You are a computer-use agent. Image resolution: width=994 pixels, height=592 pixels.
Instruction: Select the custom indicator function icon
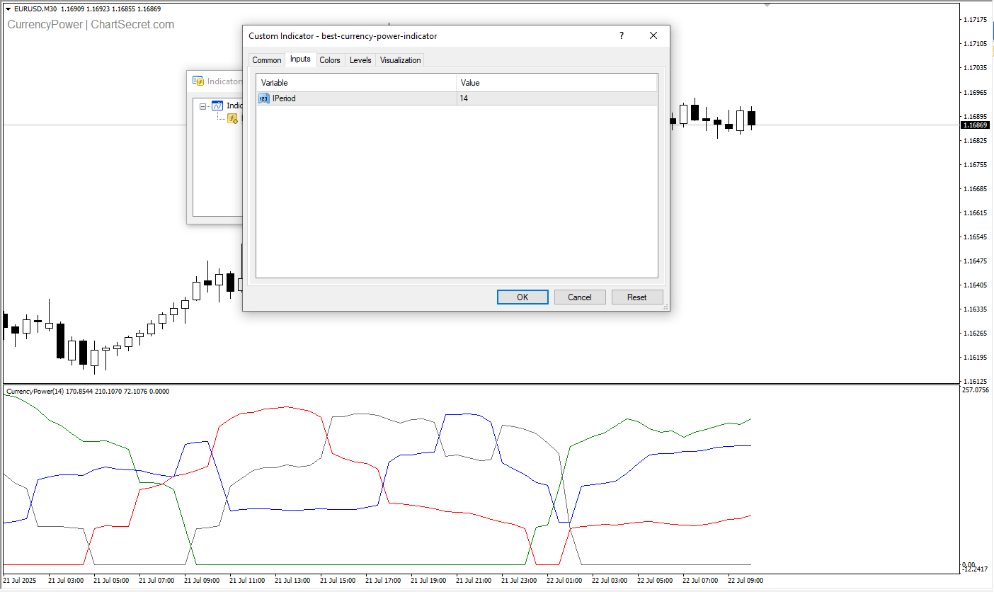tap(232, 119)
